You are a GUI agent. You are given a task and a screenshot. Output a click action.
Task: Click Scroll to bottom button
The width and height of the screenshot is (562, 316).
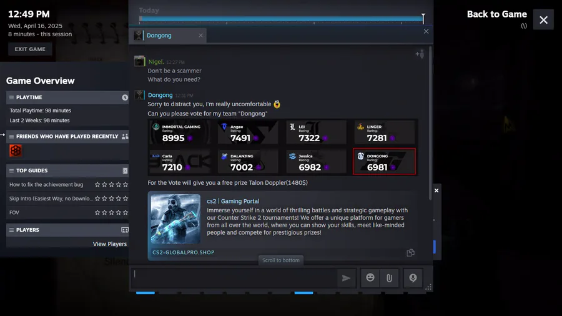coord(281,260)
